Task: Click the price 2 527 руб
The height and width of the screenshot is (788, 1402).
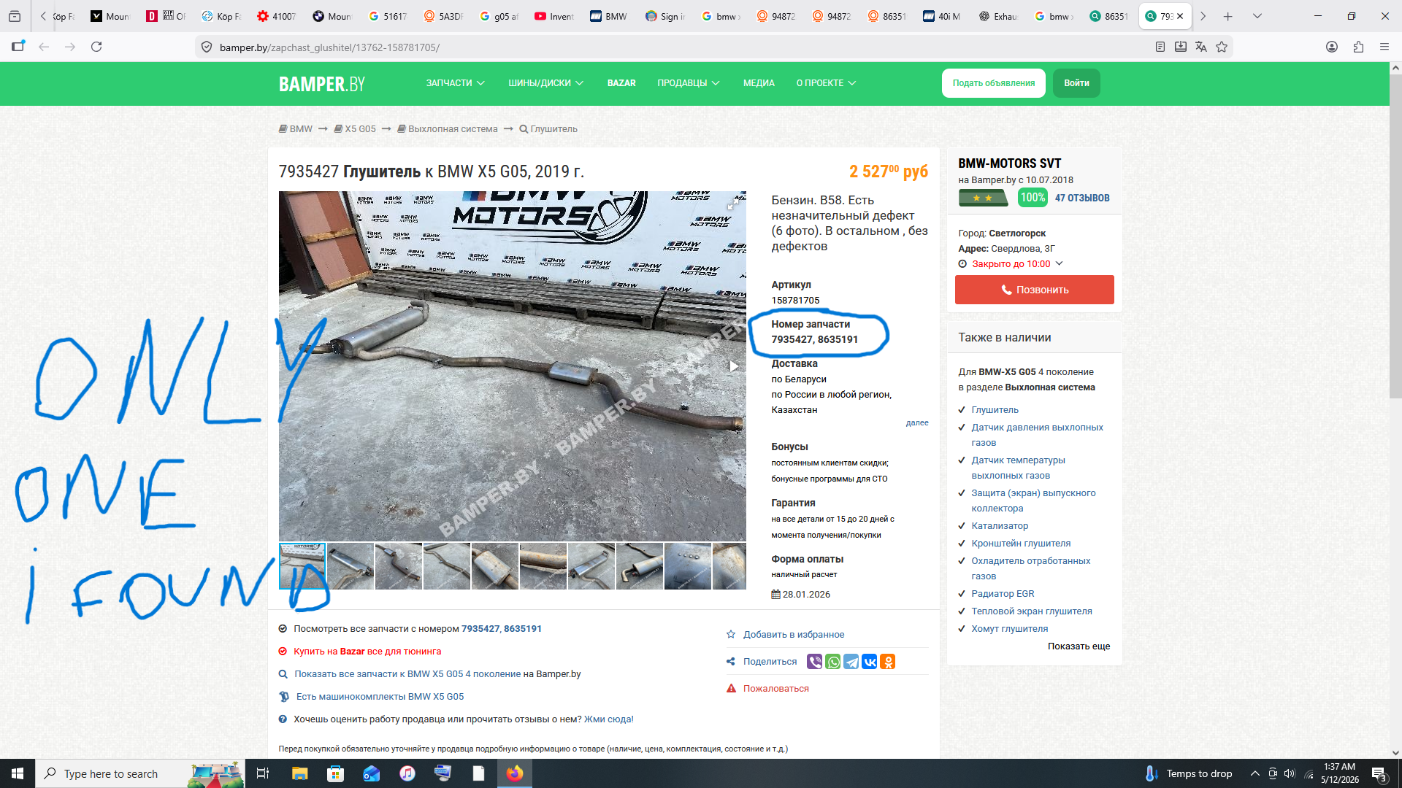Action: coord(888,171)
